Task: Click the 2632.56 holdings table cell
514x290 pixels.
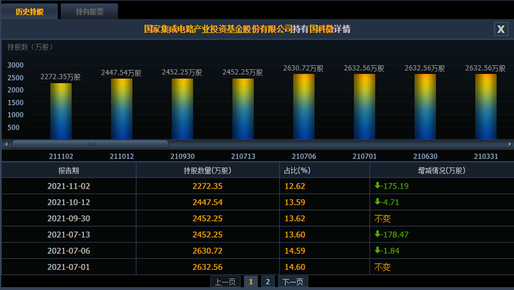Action: (x=207, y=267)
